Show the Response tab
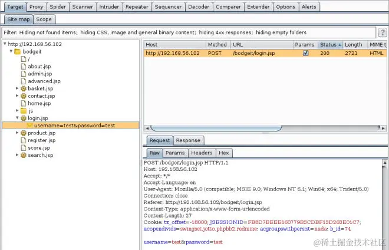 (188, 140)
